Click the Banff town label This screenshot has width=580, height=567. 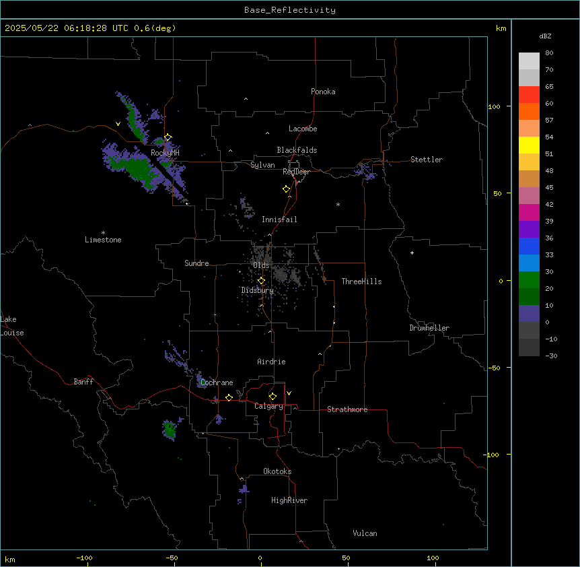83,382
